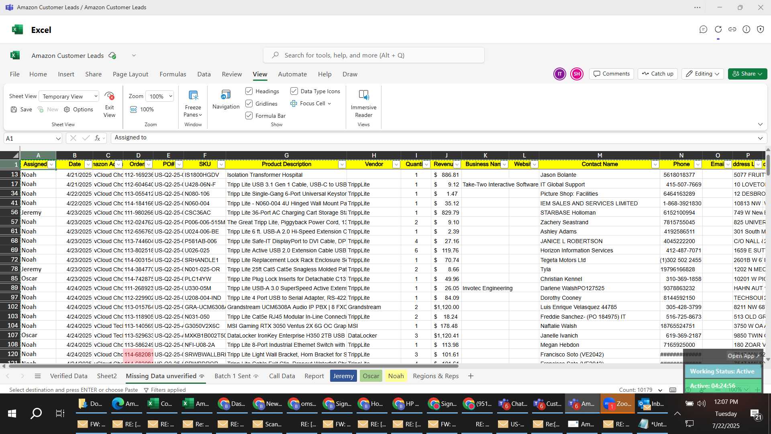Screen dimensions: 771x434
Task: Open the Windows Start menu
Action: click(x=12, y=414)
